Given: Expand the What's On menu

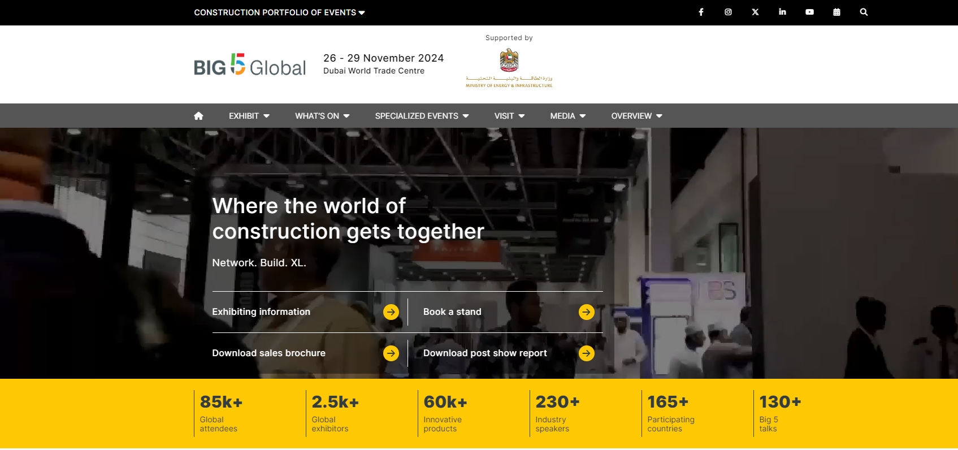Looking at the screenshot, I should [x=322, y=116].
